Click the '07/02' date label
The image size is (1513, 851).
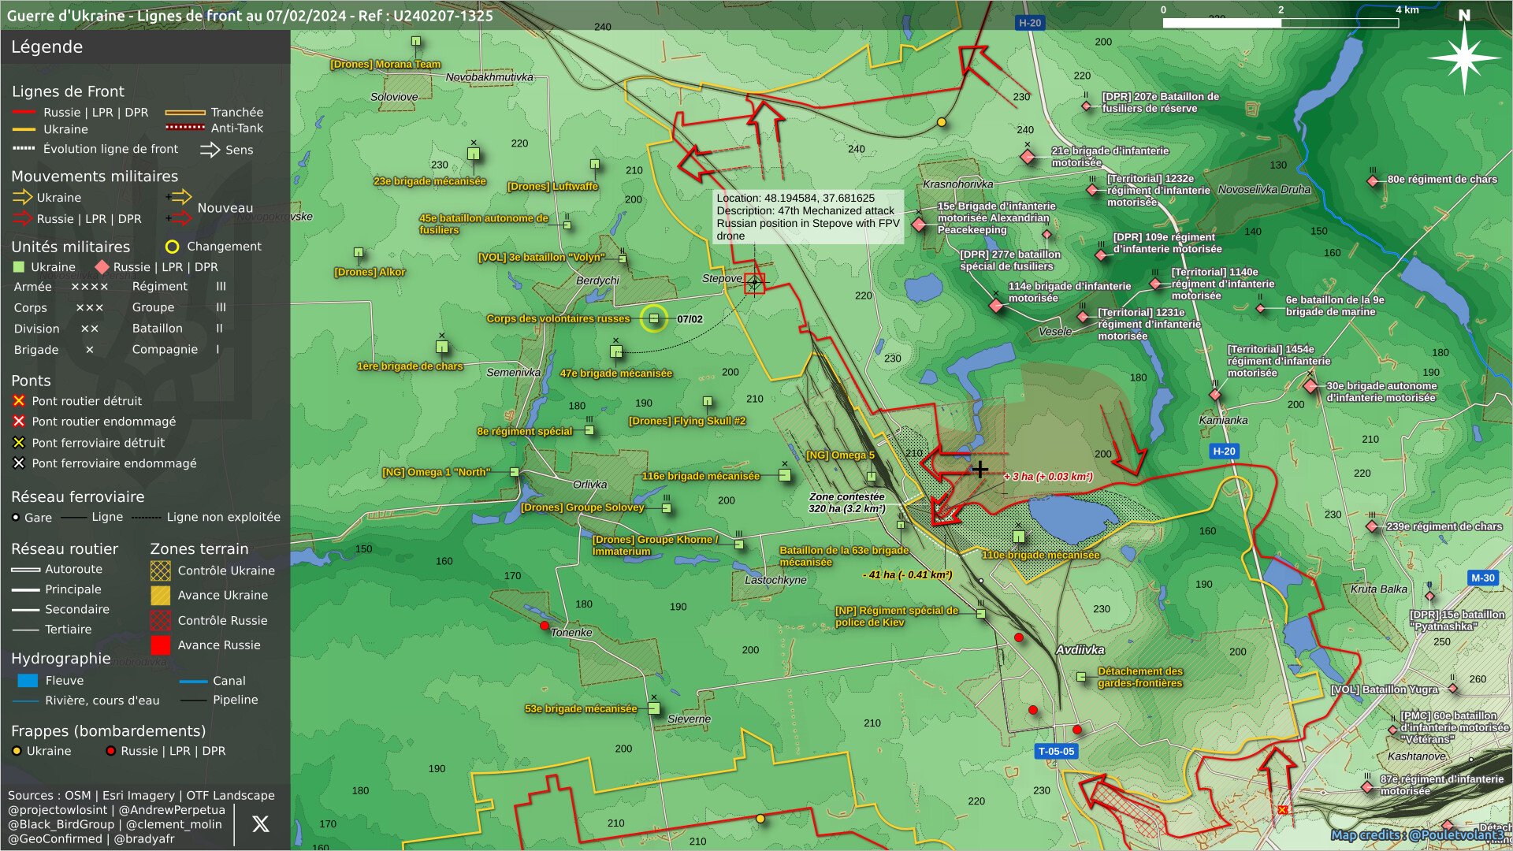click(690, 319)
